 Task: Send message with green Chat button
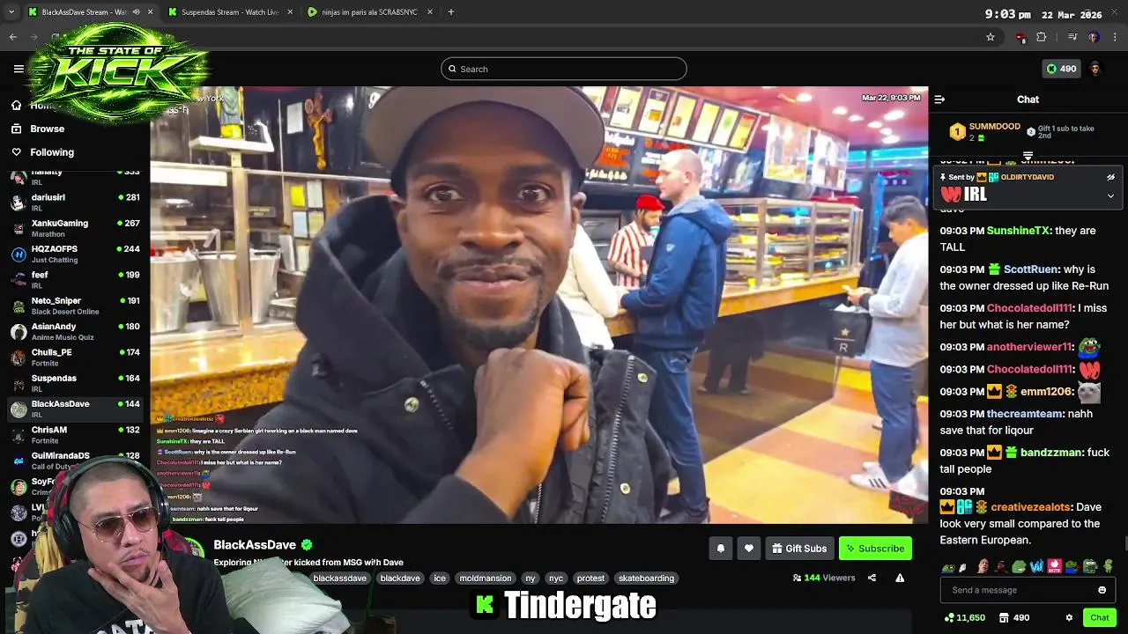click(1099, 618)
